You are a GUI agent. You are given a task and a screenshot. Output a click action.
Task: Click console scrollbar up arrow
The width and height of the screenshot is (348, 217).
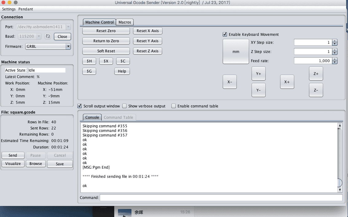click(x=340, y=125)
